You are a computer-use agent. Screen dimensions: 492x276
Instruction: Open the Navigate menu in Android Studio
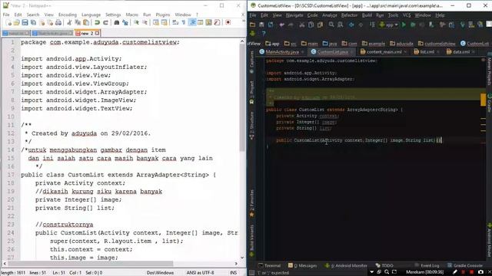[x=294, y=15]
